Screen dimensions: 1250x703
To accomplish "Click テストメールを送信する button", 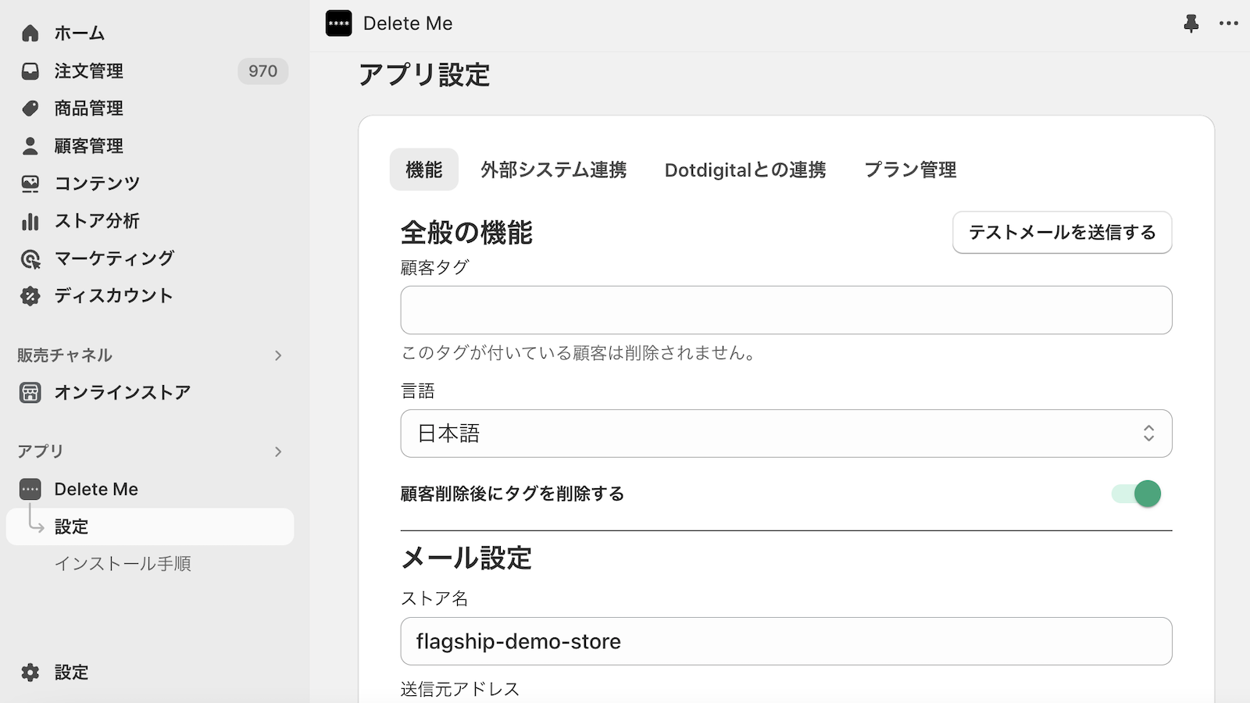I will click(1062, 232).
